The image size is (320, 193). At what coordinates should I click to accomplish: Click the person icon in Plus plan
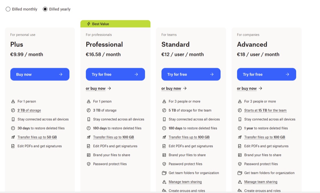13,101
